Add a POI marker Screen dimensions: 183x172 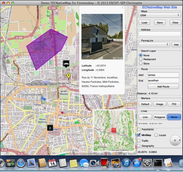(174, 104)
